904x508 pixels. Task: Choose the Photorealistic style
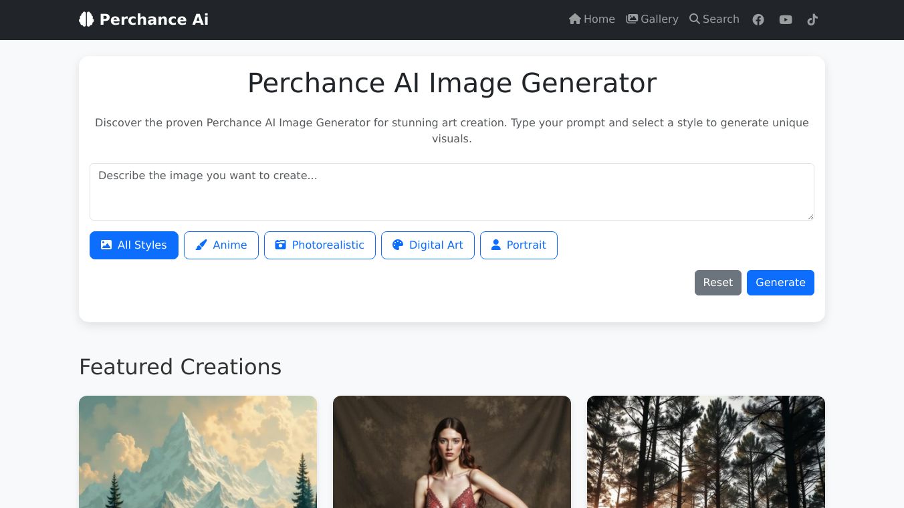320,245
